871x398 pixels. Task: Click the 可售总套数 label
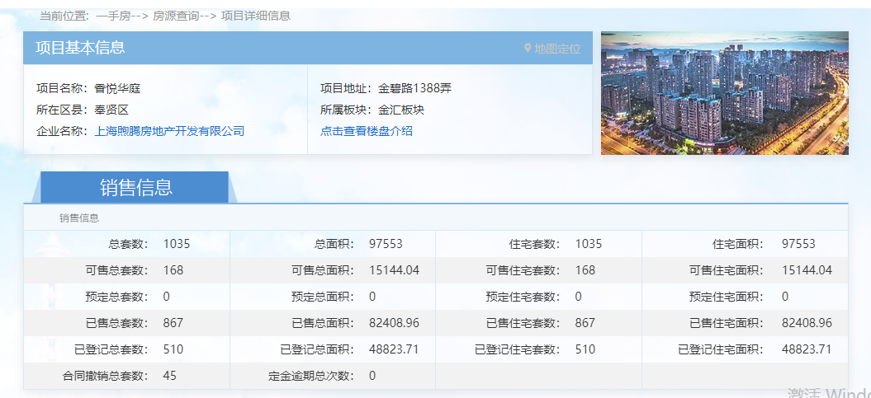(x=117, y=270)
